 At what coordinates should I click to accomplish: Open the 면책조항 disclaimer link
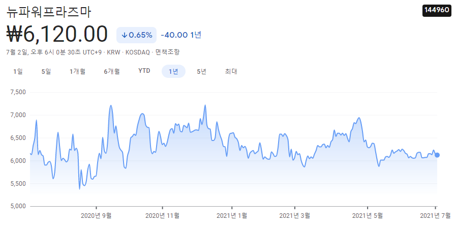coord(168,52)
